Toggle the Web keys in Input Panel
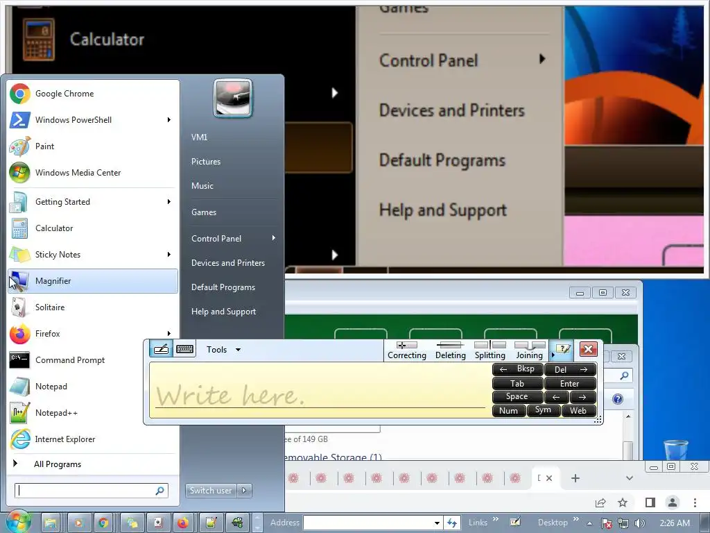The image size is (710, 533). 578,411
